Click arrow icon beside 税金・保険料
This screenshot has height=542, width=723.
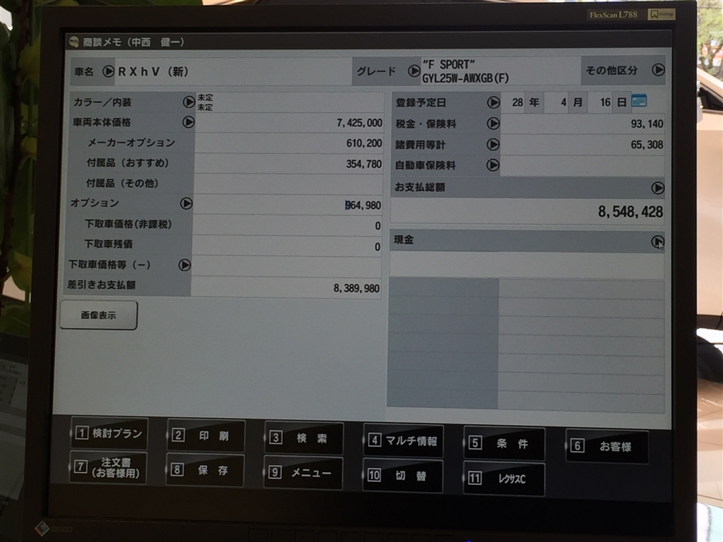pyautogui.click(x=493, y=124)
